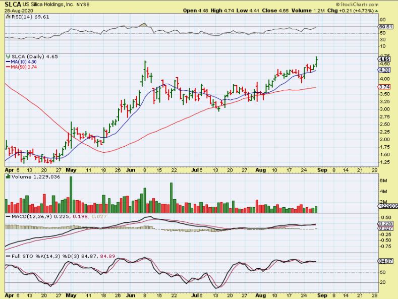
Task: Click the bold 4.65 price tag on right axis
Action: (x=384, y=59)
